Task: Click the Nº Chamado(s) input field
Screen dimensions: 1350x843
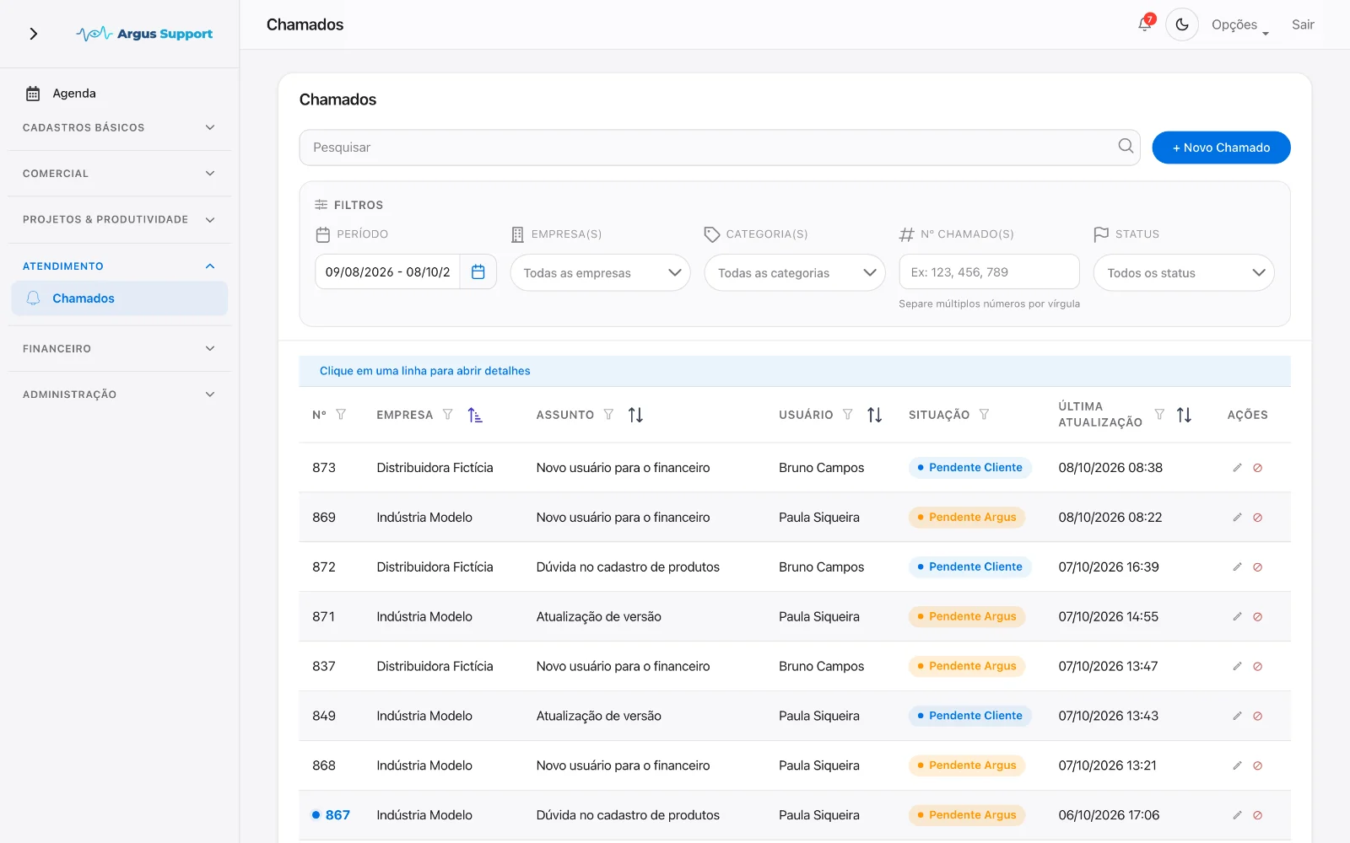Action: pos(989,271)
